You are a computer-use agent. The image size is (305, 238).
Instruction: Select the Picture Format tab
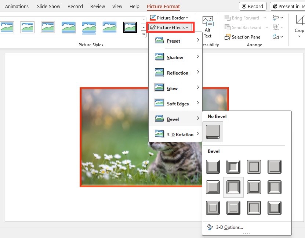coord(163,6)
